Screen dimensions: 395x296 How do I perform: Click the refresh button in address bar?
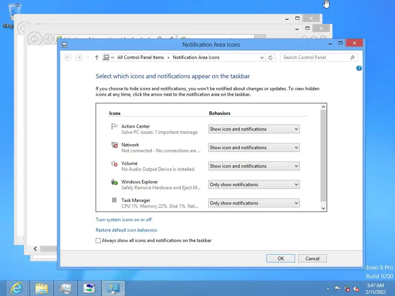tap(270, 58)
